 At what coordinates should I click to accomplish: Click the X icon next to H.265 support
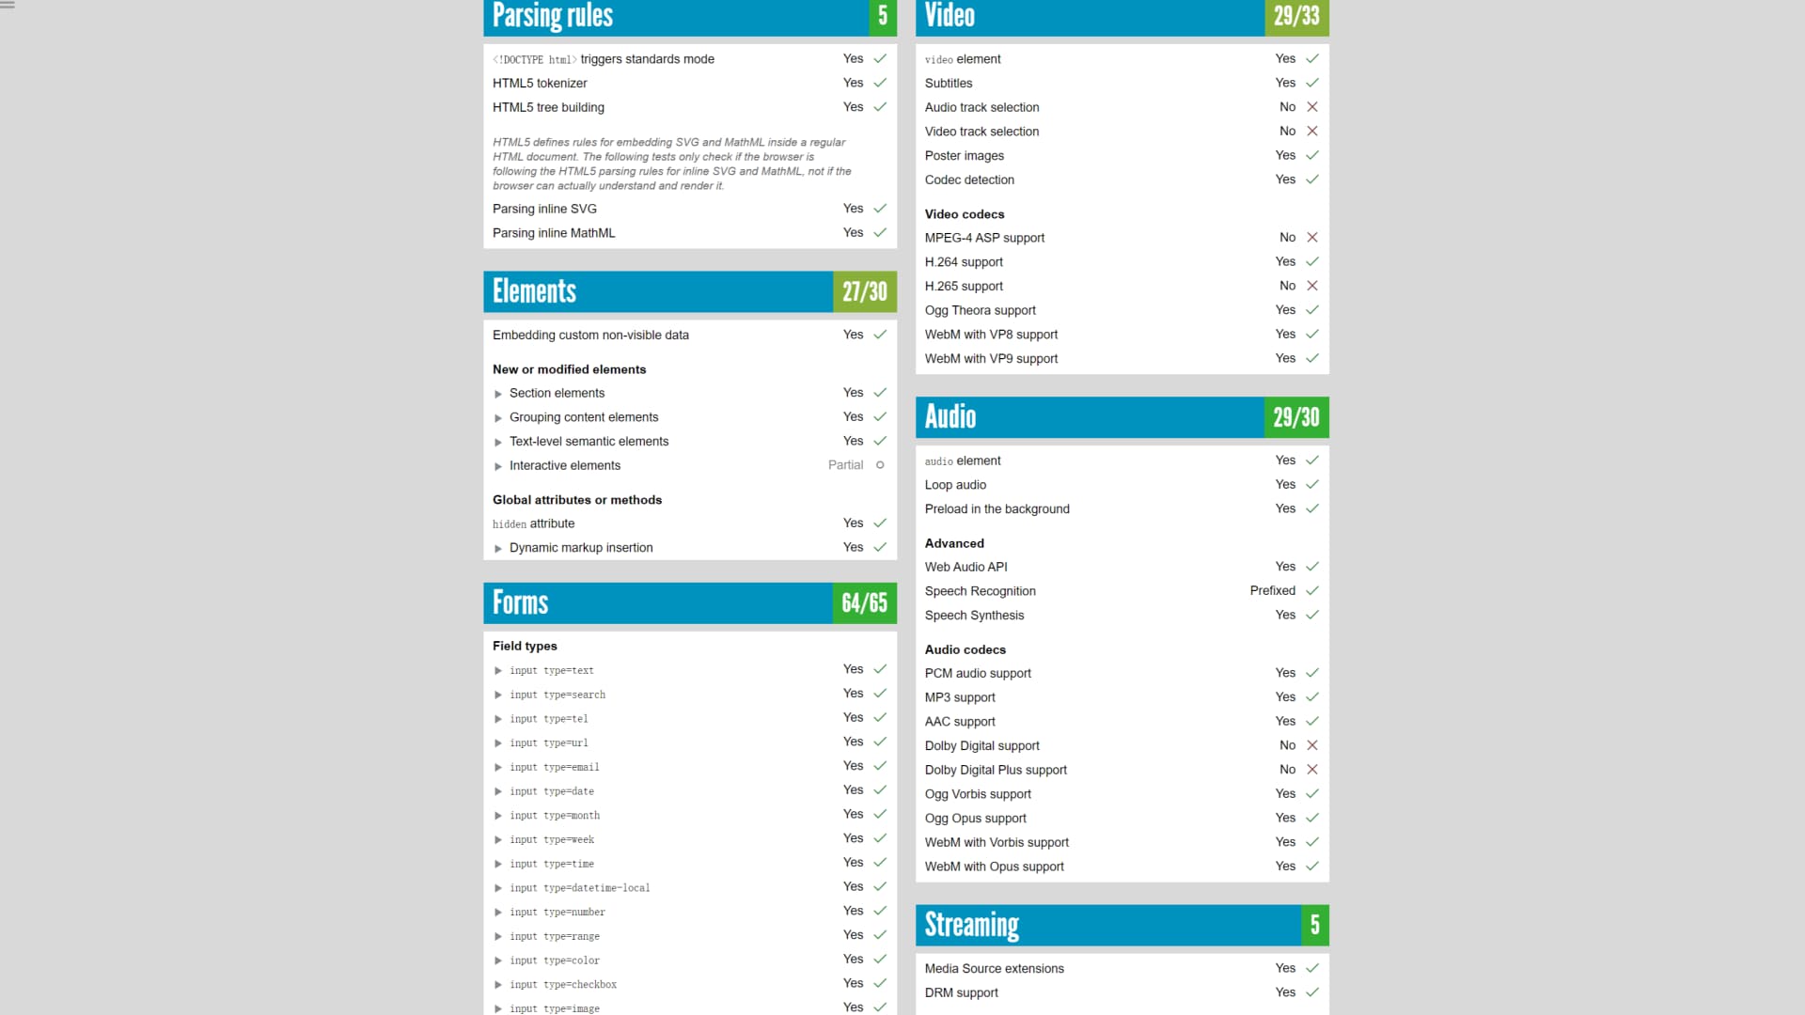tap(1311, 285)
